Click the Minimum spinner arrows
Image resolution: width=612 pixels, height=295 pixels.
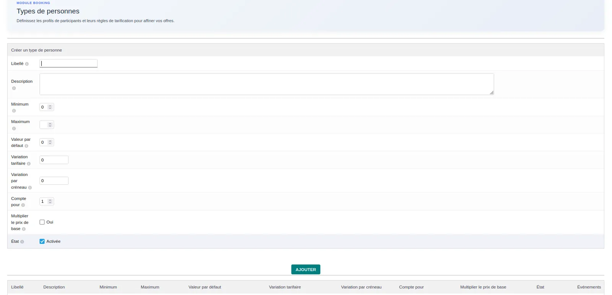[x=50, y=107]
